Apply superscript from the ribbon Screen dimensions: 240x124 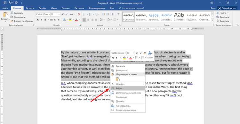click(59, 20)
